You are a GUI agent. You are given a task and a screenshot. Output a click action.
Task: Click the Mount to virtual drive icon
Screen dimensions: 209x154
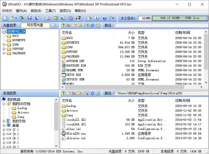pos(71,18)
